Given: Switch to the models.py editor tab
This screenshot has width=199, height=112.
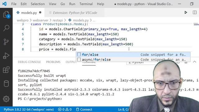Looking at the screenshot, I should [x=29, y=12].
